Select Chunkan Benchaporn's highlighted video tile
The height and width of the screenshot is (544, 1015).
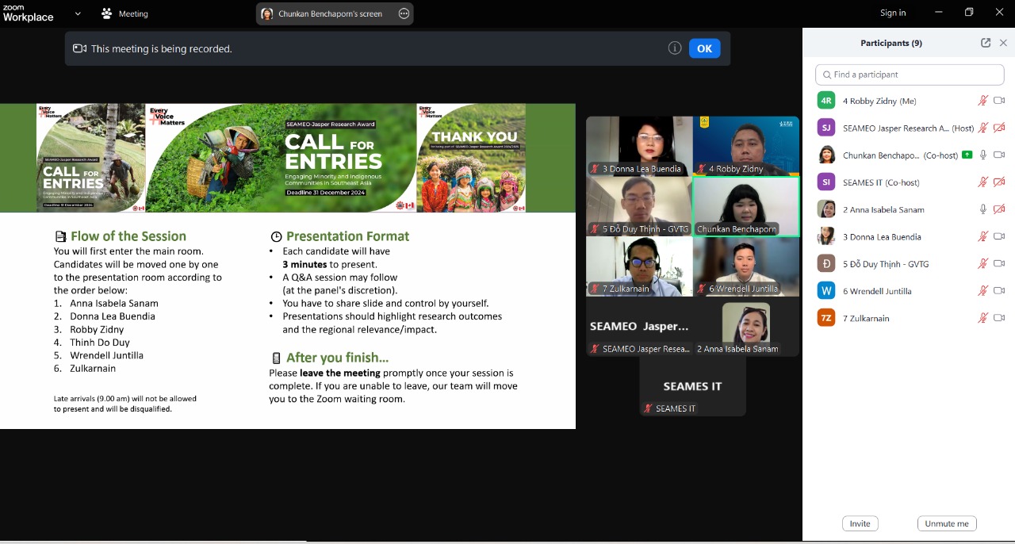746,206
